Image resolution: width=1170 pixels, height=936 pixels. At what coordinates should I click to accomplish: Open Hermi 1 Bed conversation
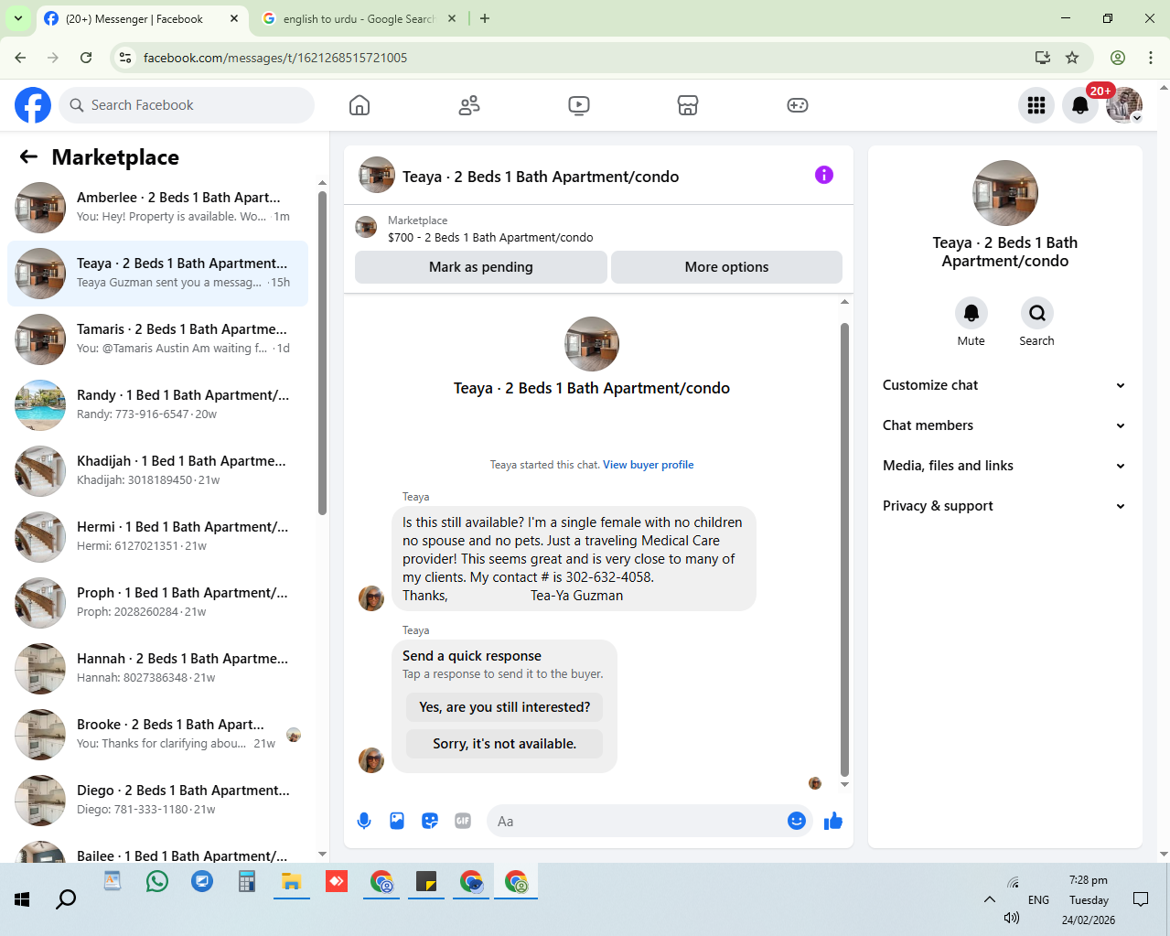click(157, 537)
